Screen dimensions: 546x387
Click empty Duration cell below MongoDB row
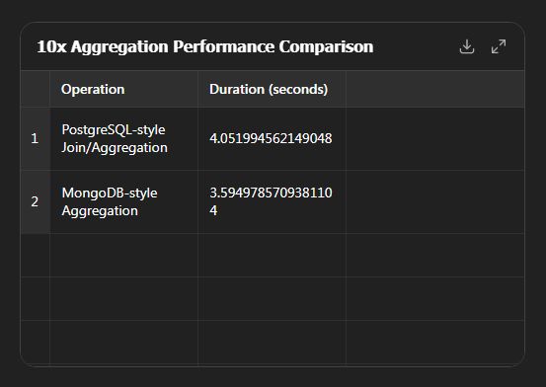(272, 256)
